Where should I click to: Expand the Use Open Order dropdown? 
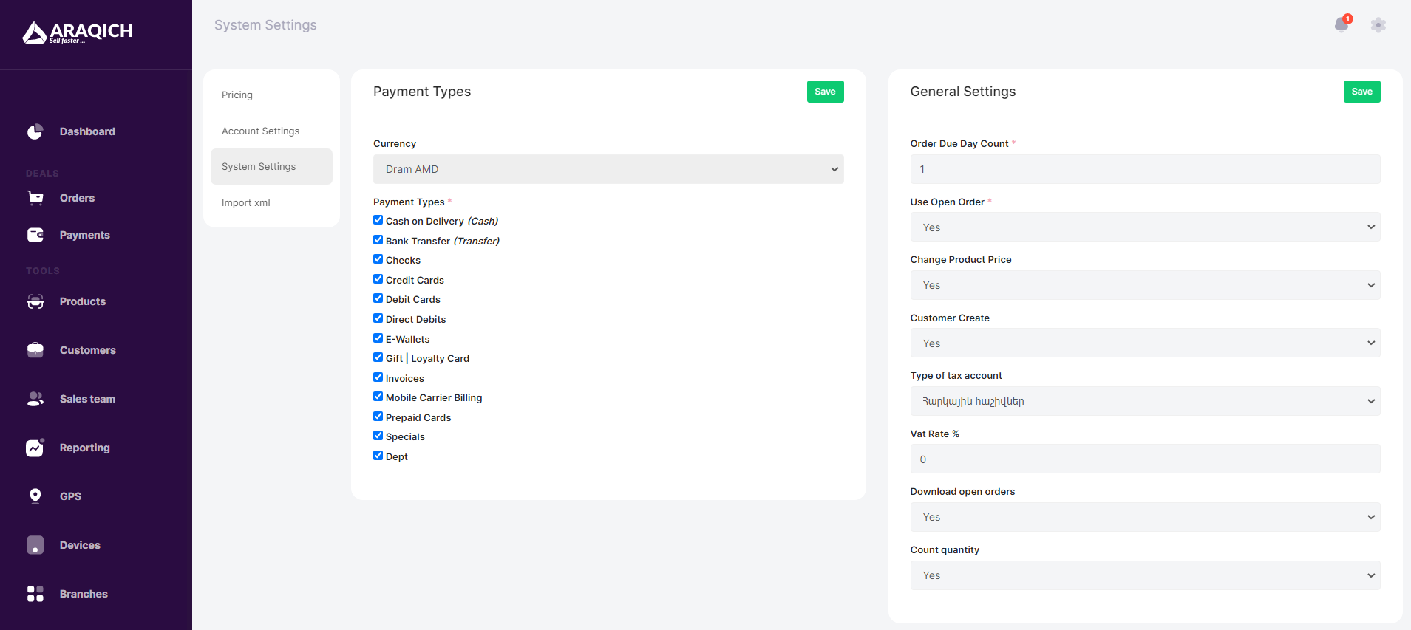pyautogui.click(x=1144, y=227)
